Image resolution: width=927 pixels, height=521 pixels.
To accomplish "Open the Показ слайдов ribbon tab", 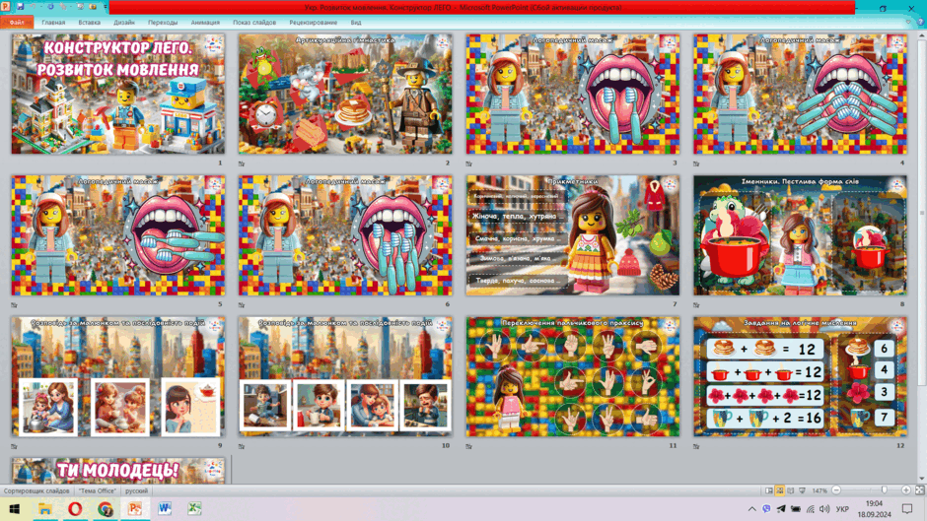I will tap(254, 23).
